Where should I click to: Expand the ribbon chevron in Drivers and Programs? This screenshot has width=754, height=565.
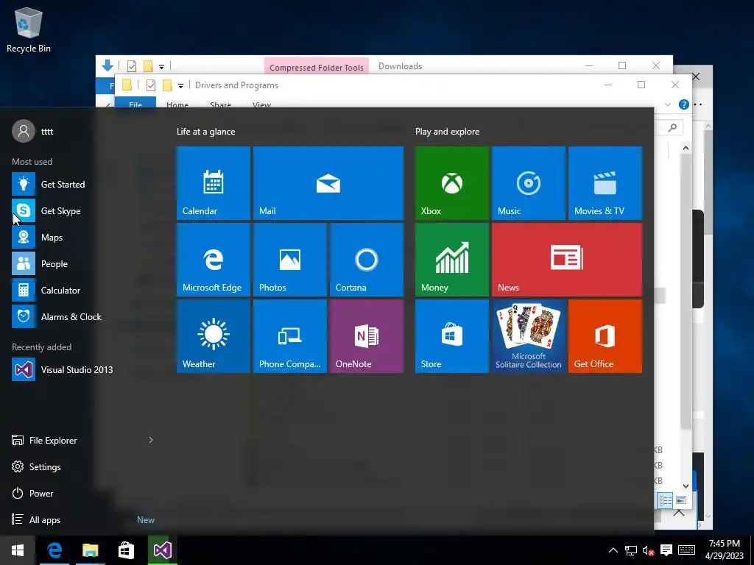(667, 104)
